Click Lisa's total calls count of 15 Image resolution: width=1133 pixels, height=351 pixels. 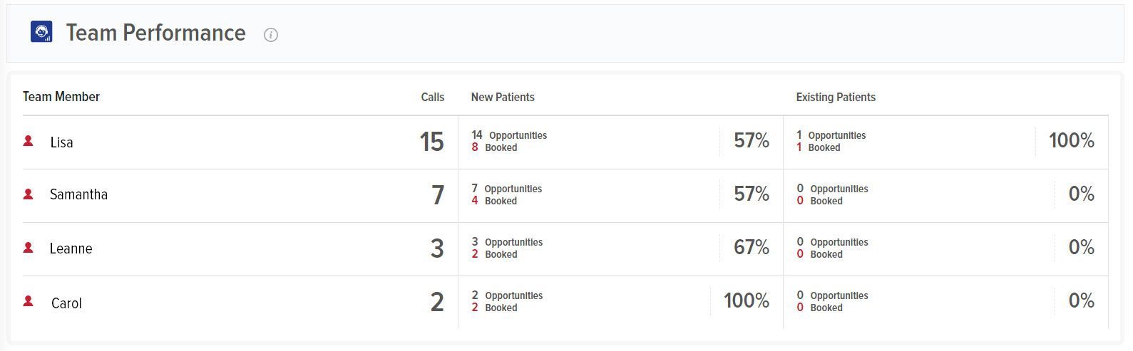[431, 142]
